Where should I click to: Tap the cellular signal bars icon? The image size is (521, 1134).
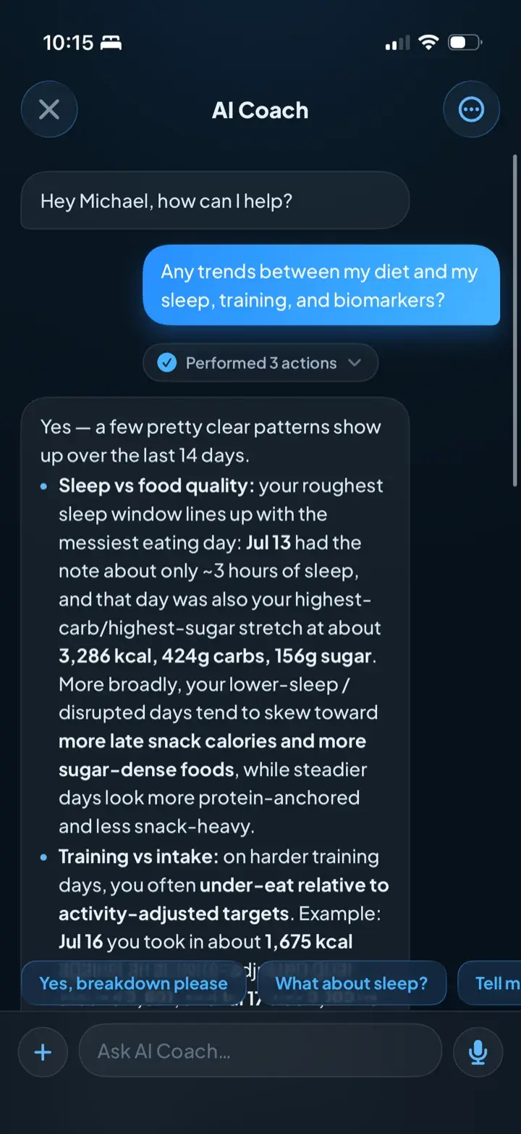pyautogui.click(x=397, y=43)
